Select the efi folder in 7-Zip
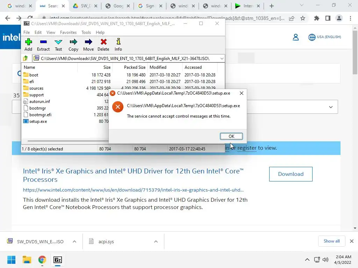 (x=31, y=81)
